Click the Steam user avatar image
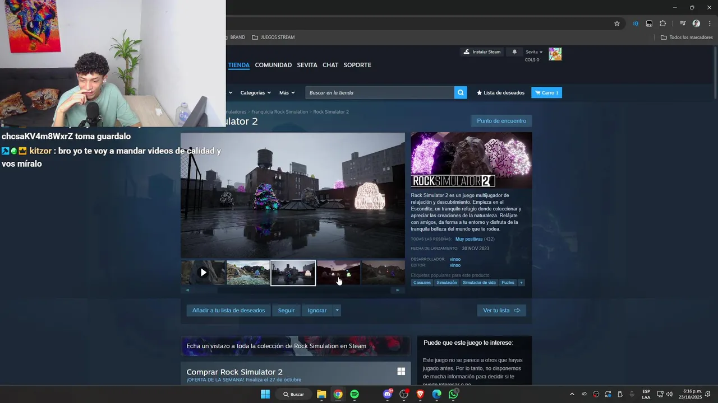Viewport: 718px width, 403px height. coord(555,54)
